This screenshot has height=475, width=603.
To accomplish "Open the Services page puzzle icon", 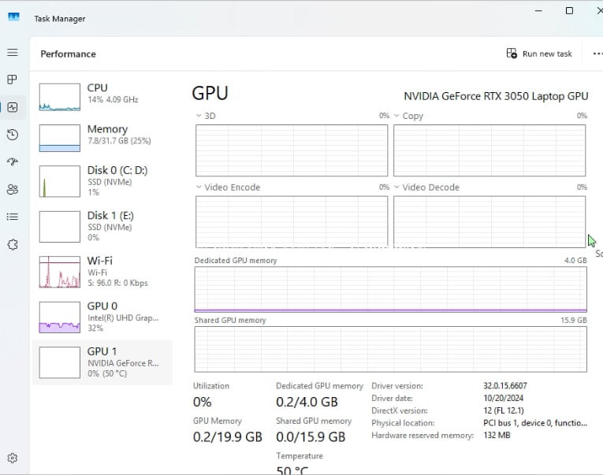I will tap(13, 244).
